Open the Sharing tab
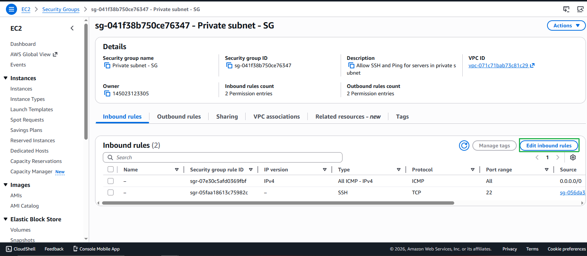 pos(227,117)
